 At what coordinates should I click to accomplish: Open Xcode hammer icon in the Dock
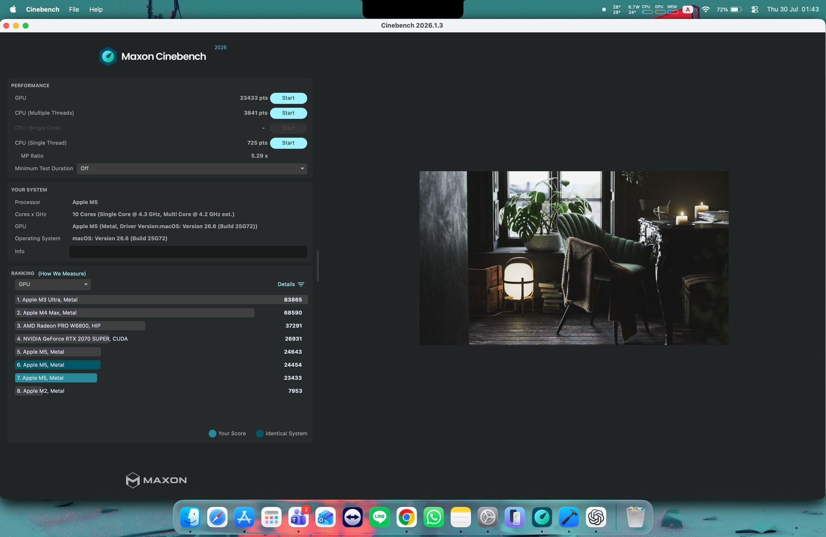[569, 517]
